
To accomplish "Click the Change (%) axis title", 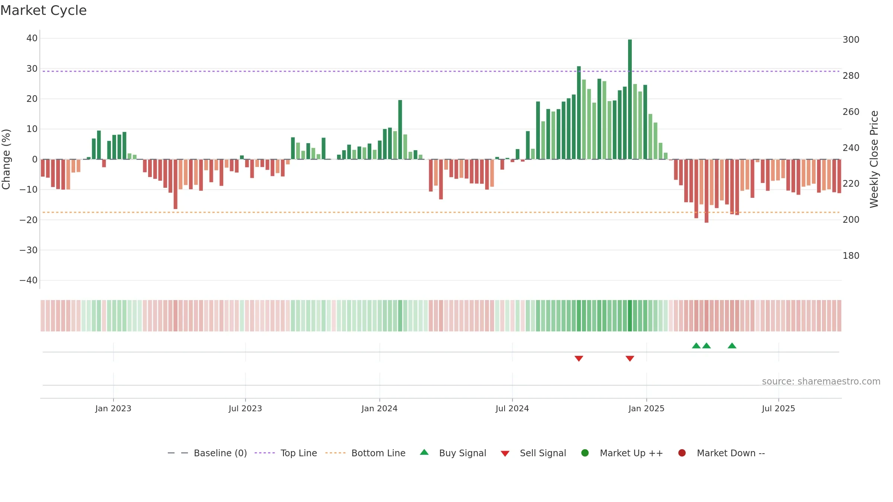I will coord(6,159).
